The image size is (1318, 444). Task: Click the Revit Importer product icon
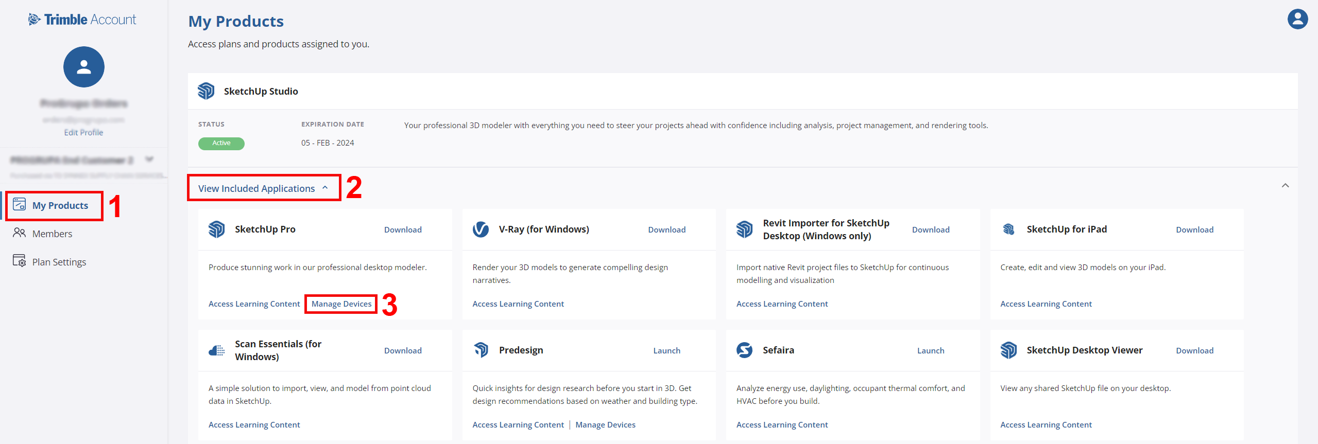pos(745,229)
